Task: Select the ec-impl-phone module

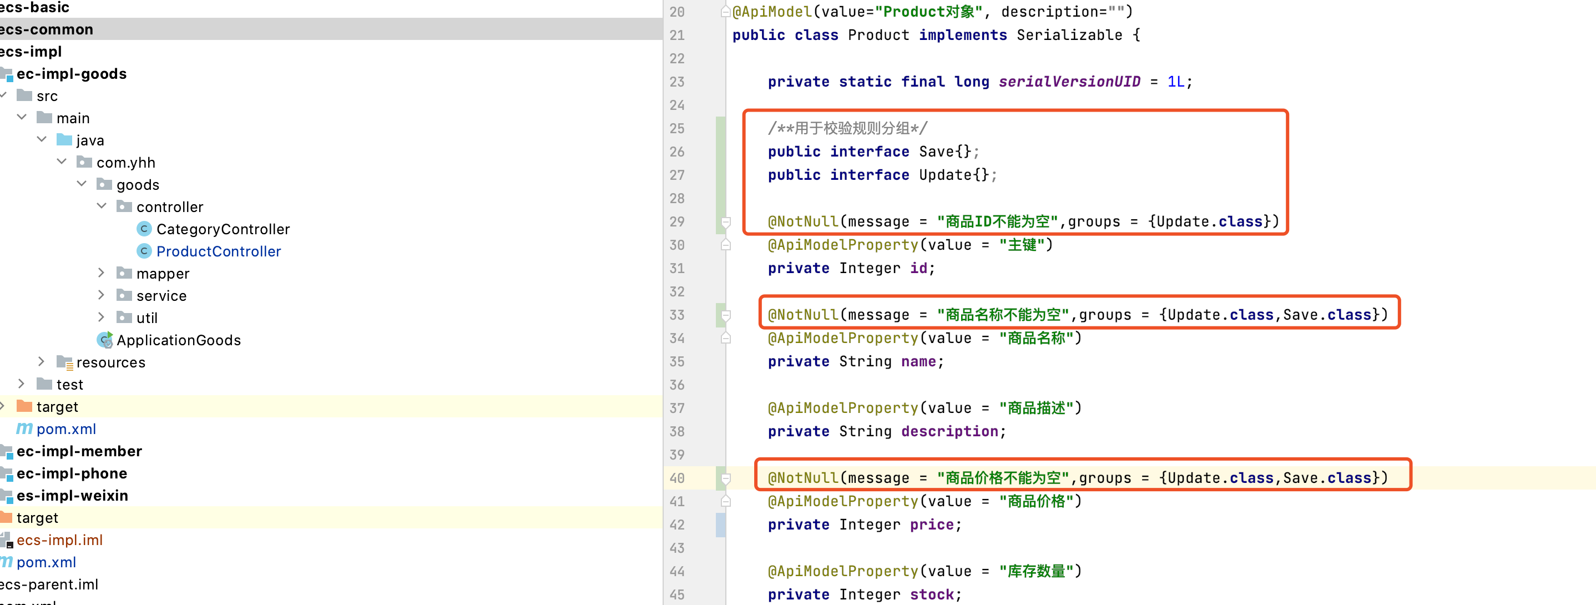Action: click(71, 473)
